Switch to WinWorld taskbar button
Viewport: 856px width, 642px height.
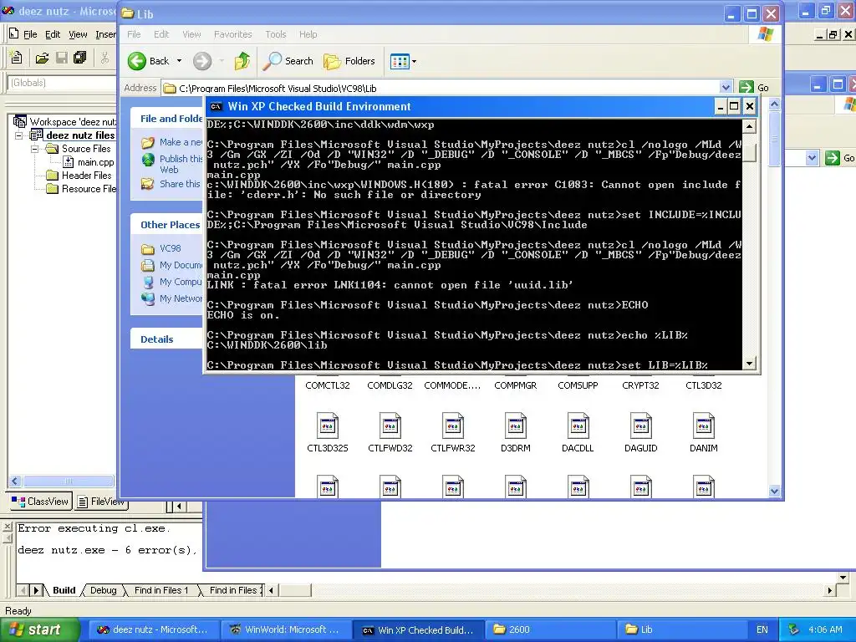[x=285, y=629]
